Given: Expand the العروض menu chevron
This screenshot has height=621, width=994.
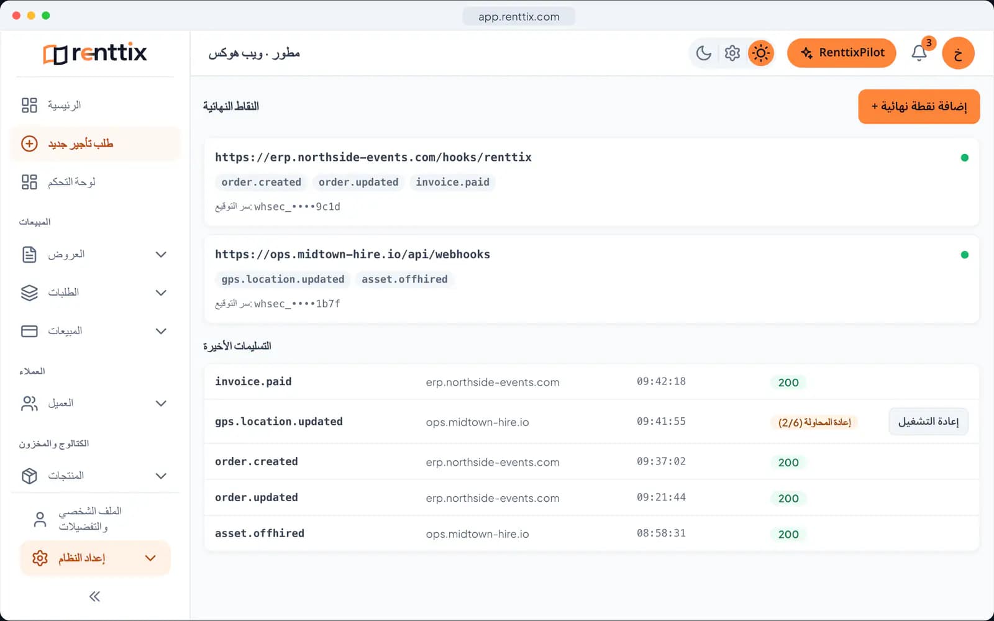Looking at the screenshot, I should [x=161, y=255].
